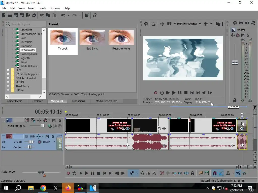Select the Normal Edit Tool in timeline toolbar
The image size is (258, 193).
tap(132, 173)
